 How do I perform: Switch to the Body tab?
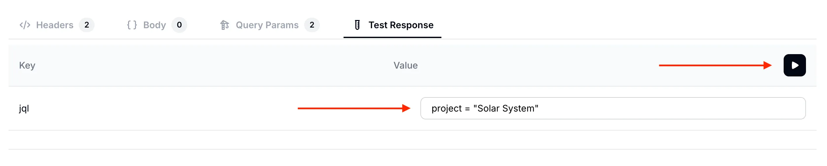(154, 25)
